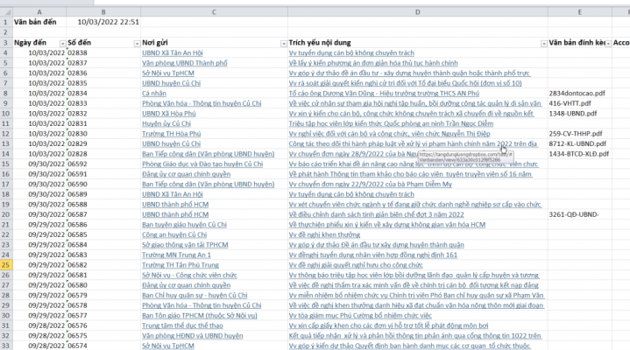Open link 'Trường MN Trung An 1'
This screenshot has width=630, height=350.
click(x=176, y=255)
